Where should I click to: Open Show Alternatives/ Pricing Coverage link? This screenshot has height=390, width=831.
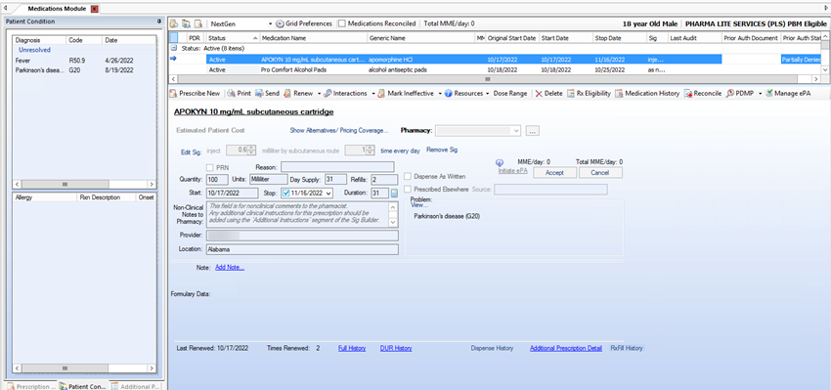pos(339,130)
